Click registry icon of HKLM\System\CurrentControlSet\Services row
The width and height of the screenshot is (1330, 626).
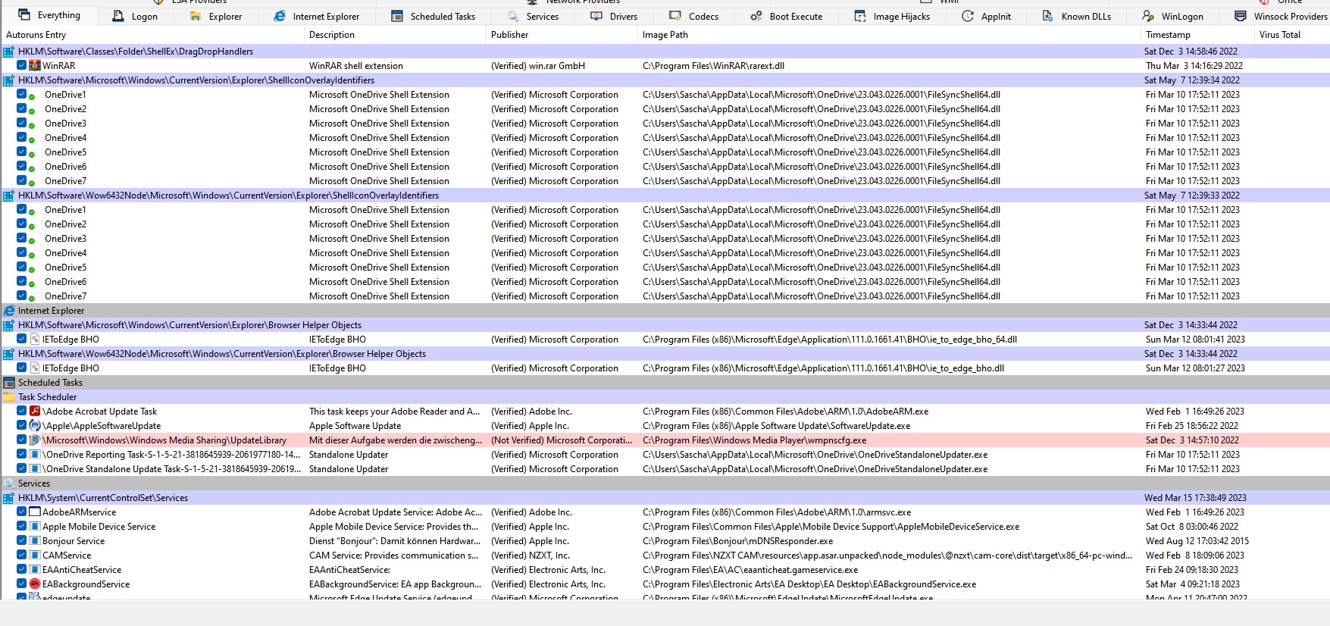(9, 498)
